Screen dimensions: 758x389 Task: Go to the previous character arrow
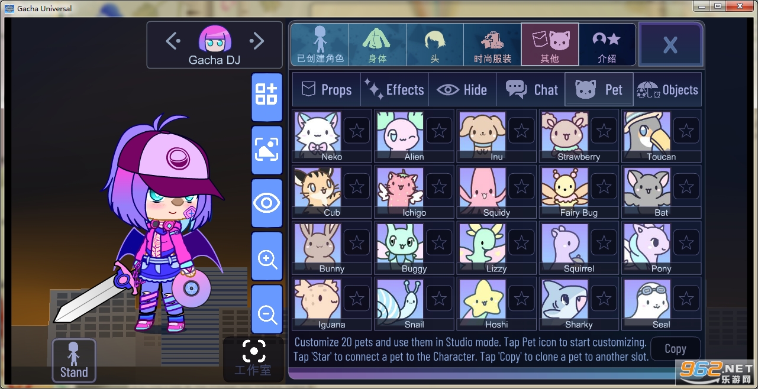tap(173, 41)
